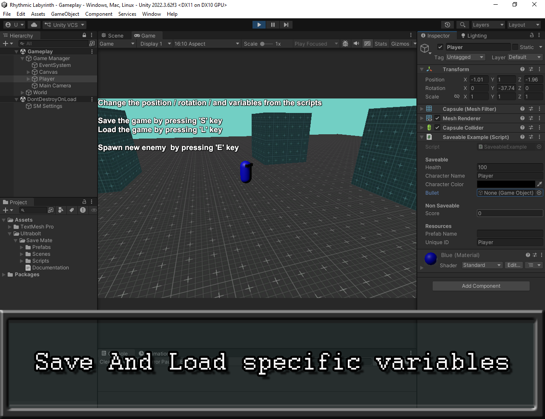Viewport: 545px width, 419px height.
Task: Open cloud services via the cloud icon
Action: (x=34, y=25)
